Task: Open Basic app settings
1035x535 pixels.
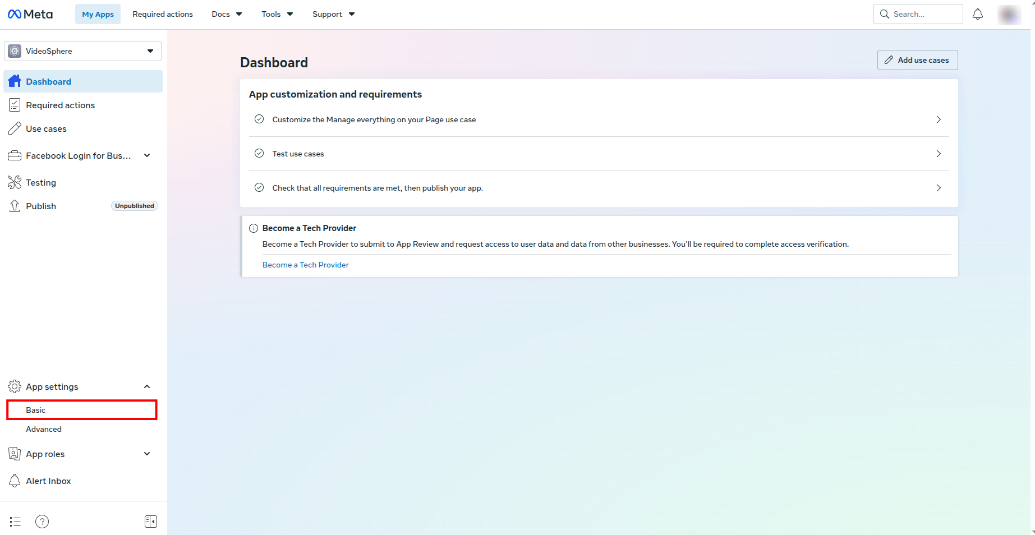Action: point(82,410)
